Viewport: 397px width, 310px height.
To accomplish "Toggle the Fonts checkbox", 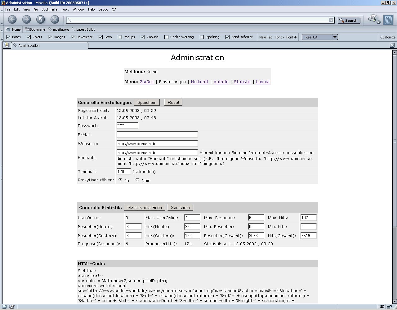I will point(8,37).
